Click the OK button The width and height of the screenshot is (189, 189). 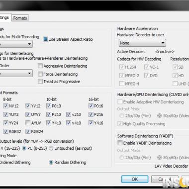135,179
